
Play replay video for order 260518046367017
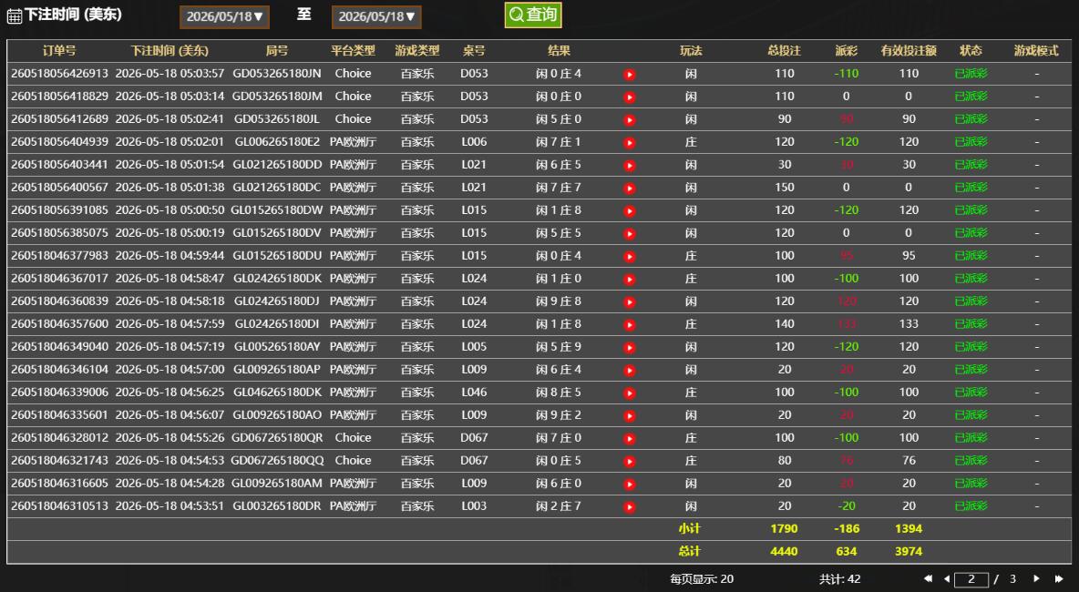coord(629,280)
